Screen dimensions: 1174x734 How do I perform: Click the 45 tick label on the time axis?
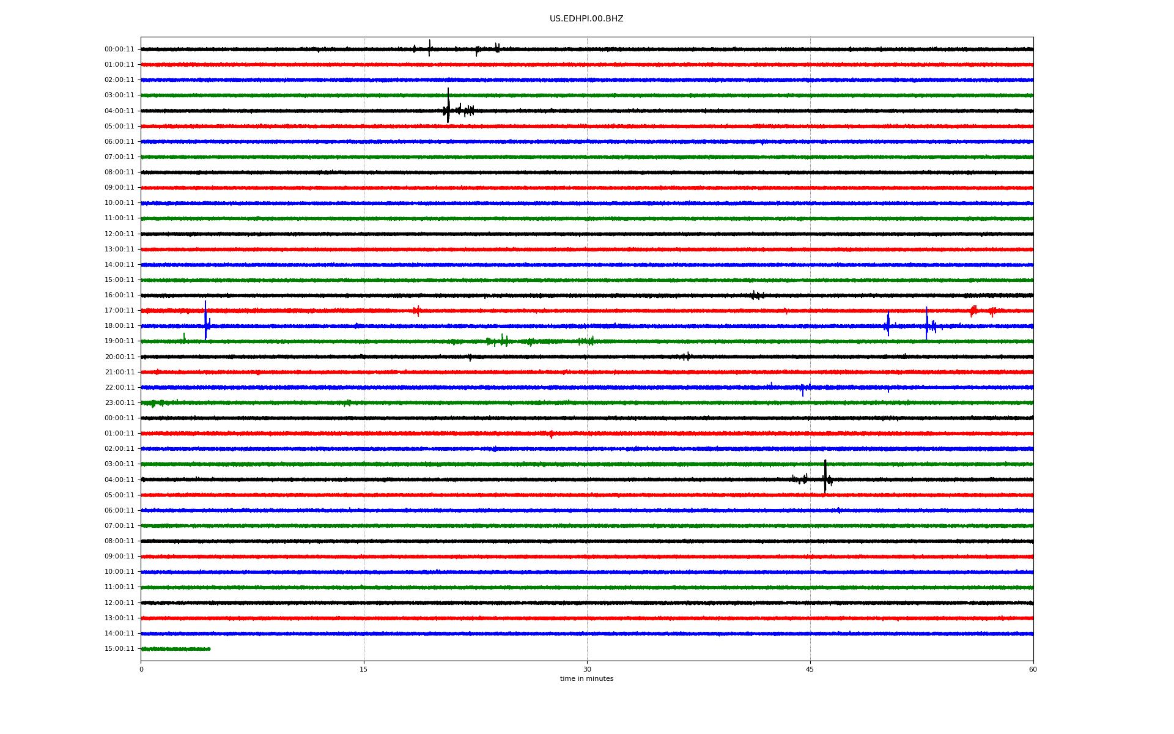(x=810, y=669)
